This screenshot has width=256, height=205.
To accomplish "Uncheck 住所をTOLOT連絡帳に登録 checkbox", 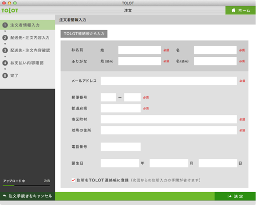I will (x=73, y=180).
